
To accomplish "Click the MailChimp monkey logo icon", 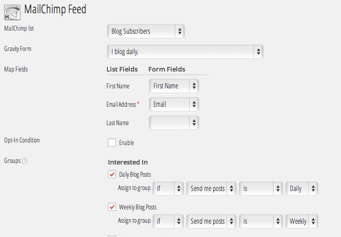I will [12, 11].
